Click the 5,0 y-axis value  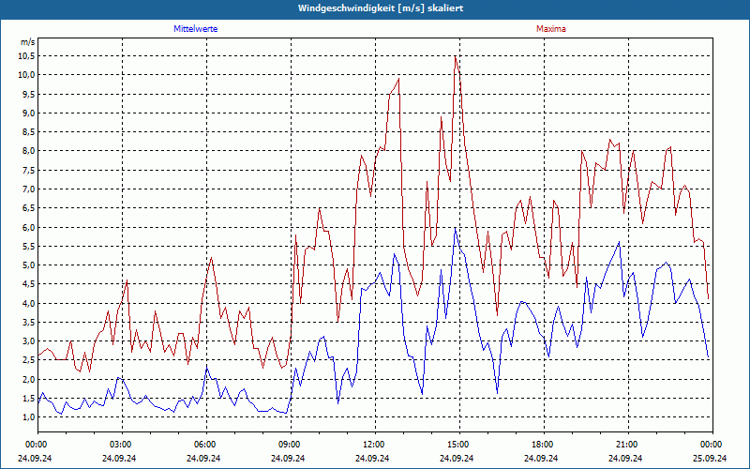29,265
